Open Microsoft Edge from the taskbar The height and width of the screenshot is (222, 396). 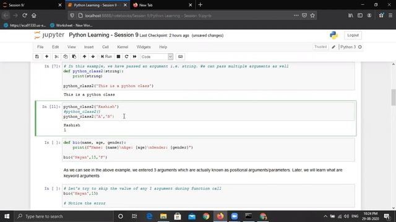click(149, 216)
